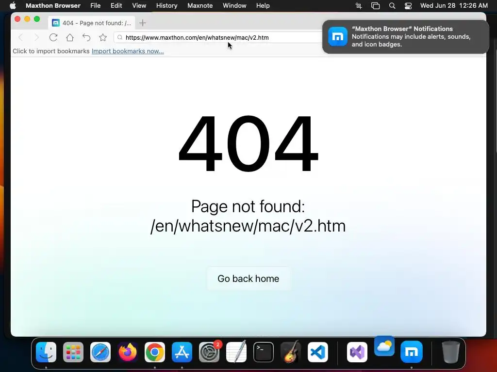Click the window mirroring icon in menu bar
The image size is (497, 372).
coord(375,6)
